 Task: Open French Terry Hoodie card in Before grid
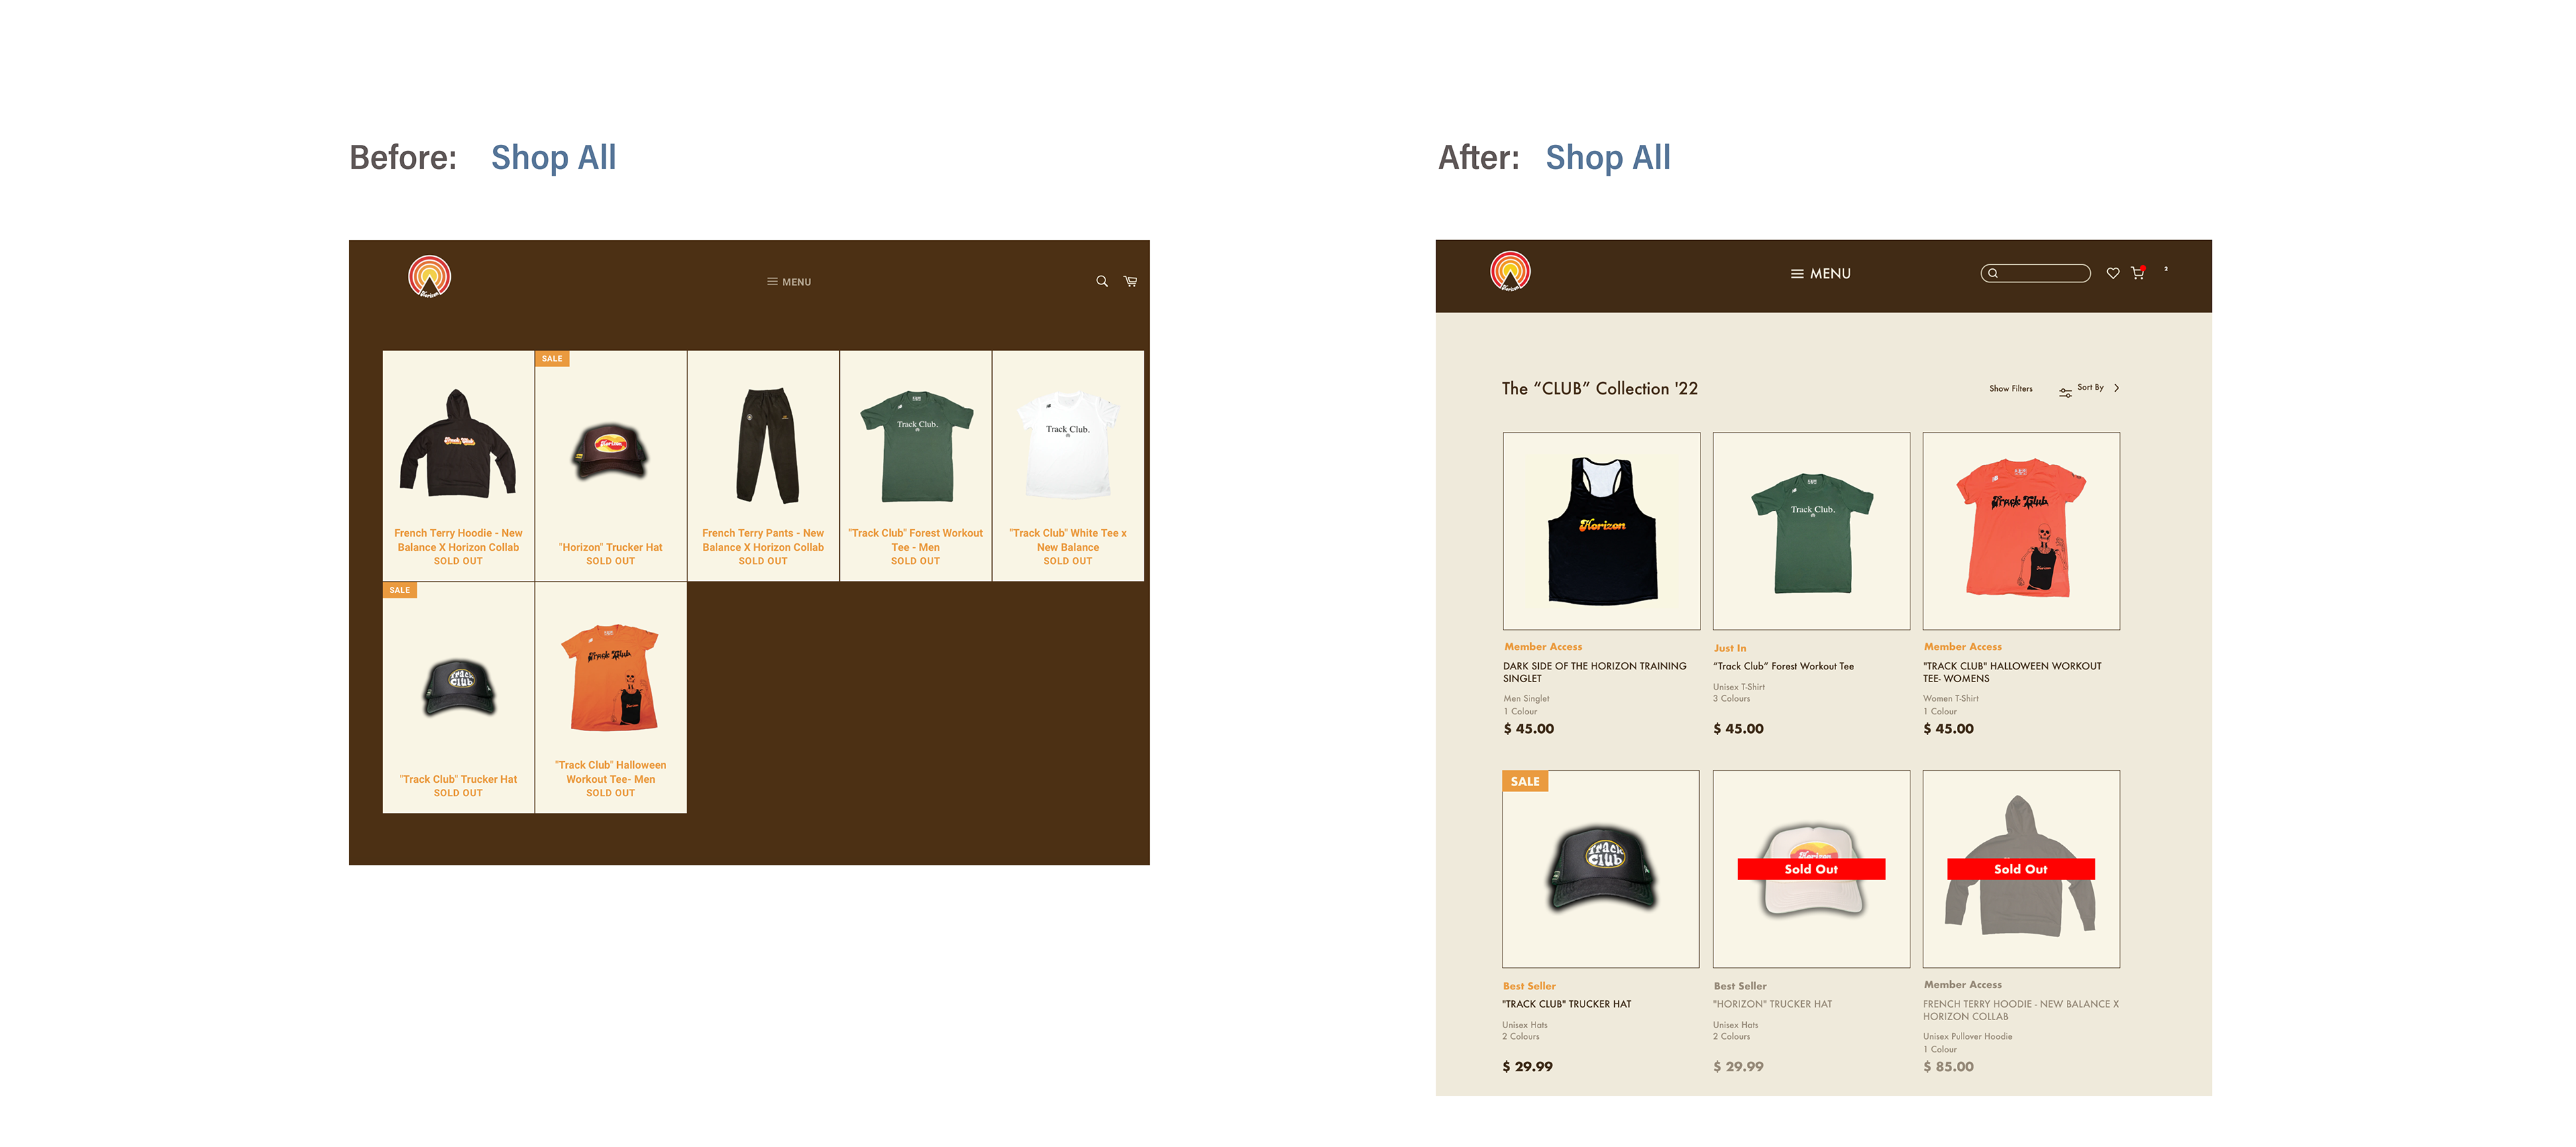458,466
